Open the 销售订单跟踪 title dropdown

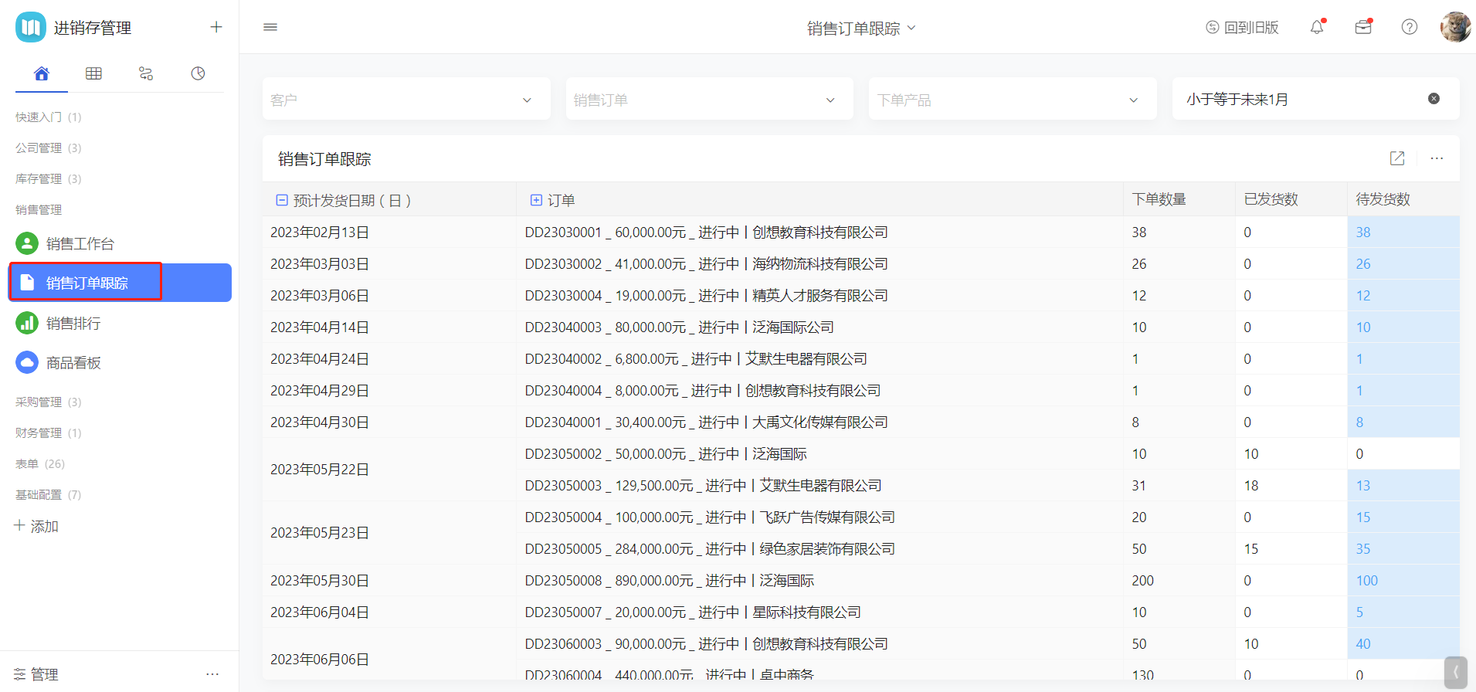click(861, 29)
